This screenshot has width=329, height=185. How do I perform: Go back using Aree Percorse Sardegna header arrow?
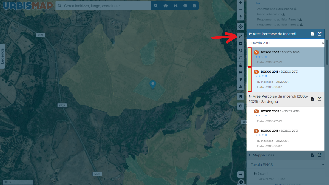pyautogui.click(x=250, y=96)
